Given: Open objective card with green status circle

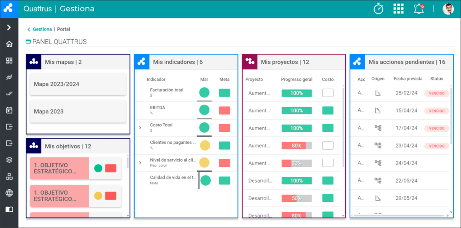Looking at the screenshot, I should tap(76, 168).
